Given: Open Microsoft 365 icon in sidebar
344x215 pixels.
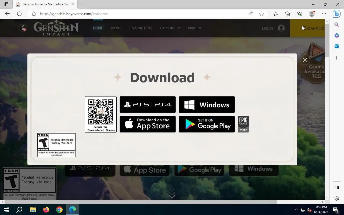Looking at the screenshot, I should (x=336, y=35).
